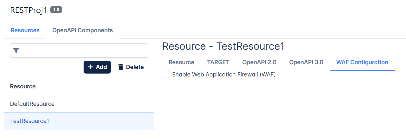Click the plus icon on Add
This screenshot has width=406, height=140.
coord(90,67)
